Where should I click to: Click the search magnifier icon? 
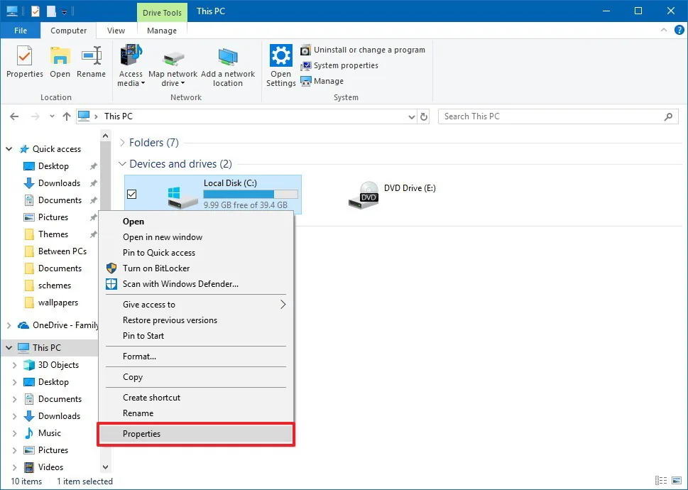click(668, 116)
